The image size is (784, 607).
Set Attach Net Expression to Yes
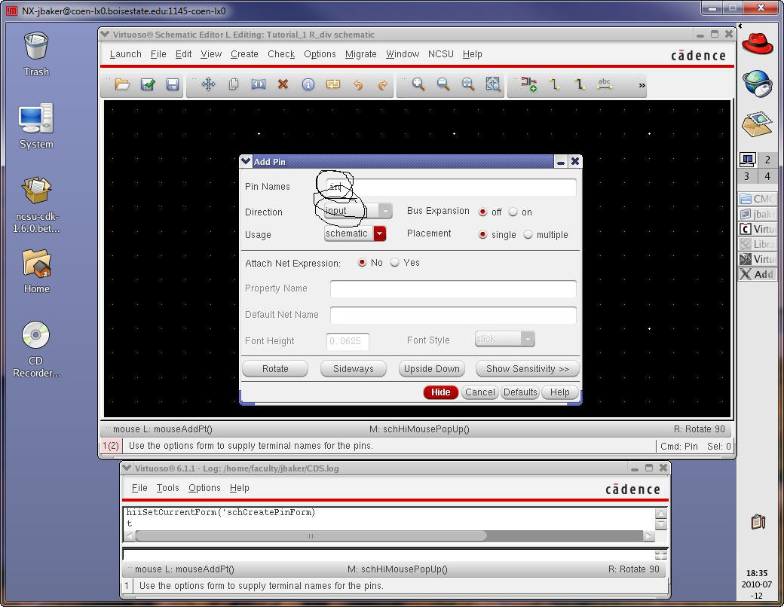395,263
